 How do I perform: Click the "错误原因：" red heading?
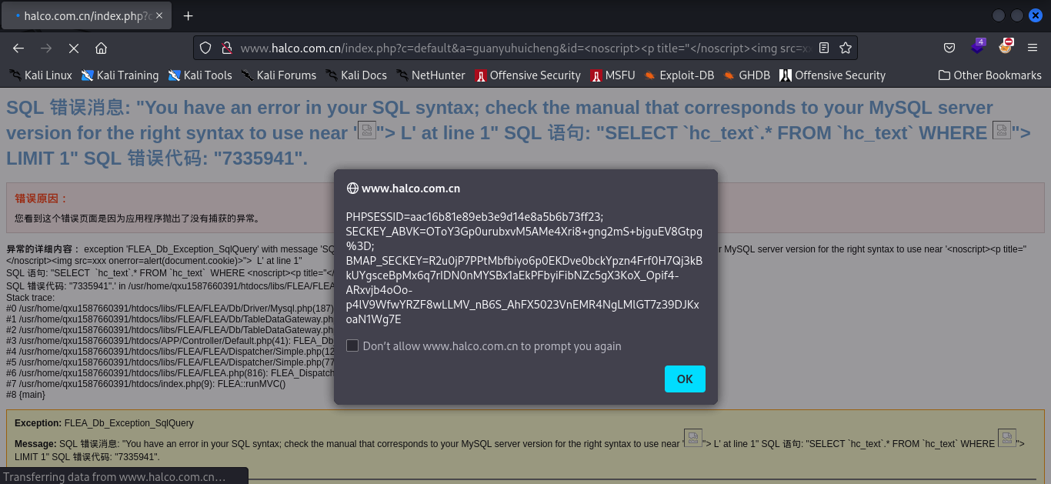[x=42, y=199]
